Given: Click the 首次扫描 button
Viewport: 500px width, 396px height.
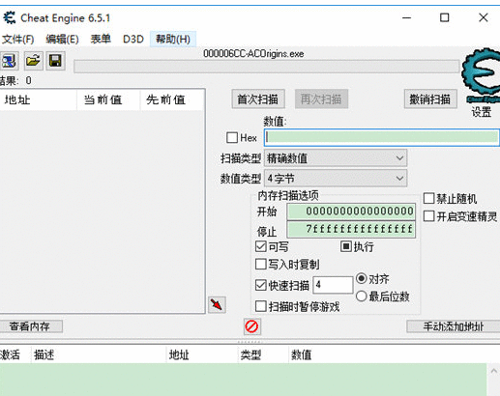Looking at the screenshot, I should click(x=258, y=99).
